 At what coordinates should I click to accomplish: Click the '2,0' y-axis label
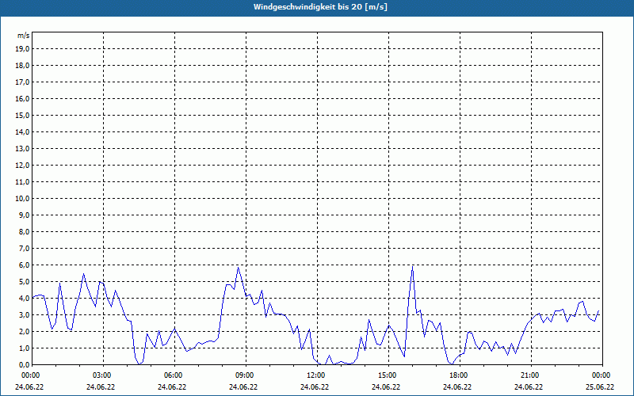pyautogui.click(x=24, y=331)
